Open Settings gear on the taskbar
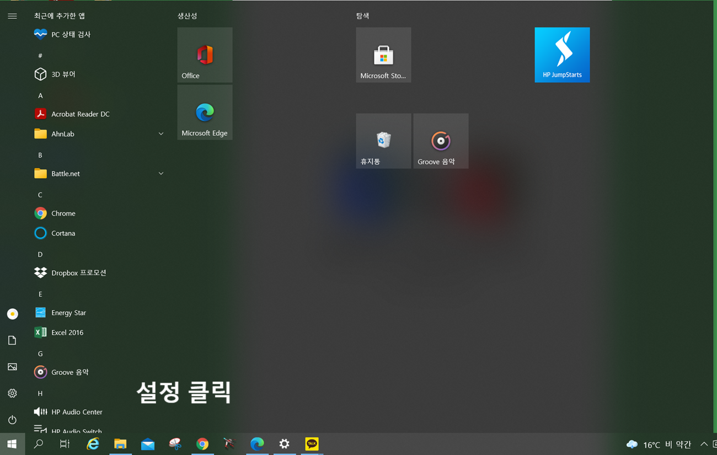Image resolution: width=717 pixels, height=455 pixels. point(284,444)
